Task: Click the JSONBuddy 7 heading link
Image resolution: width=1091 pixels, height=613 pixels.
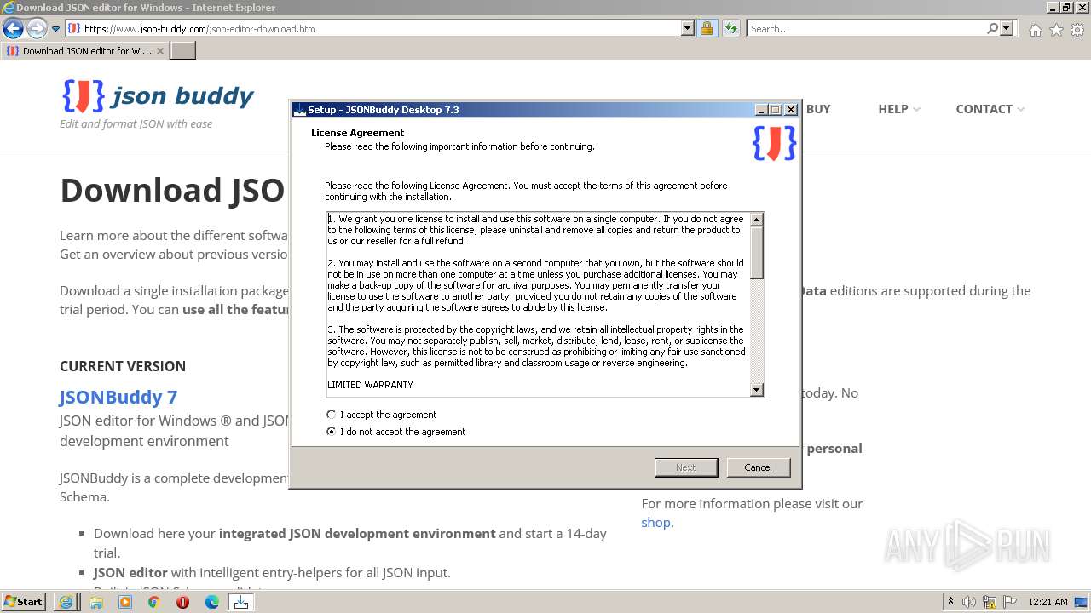Action: [x=118, y=397]
